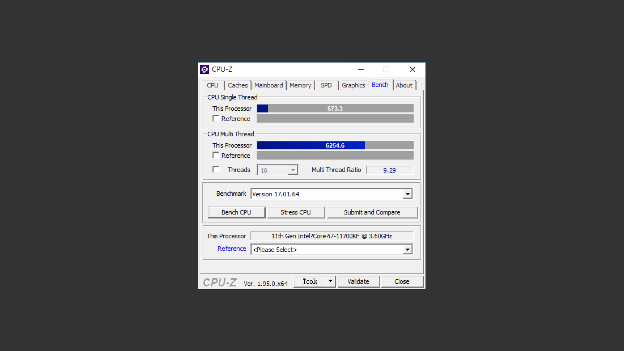Click the Close button at bottom
Screen dimensions: 624x351
(402, 281)
